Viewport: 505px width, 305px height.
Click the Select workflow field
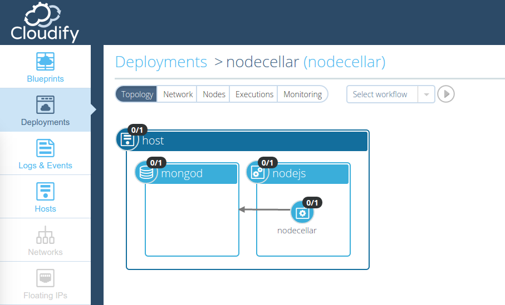[x=383, y=94]
